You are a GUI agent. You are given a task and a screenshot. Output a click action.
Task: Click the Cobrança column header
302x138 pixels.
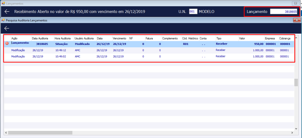pos(285,39)
